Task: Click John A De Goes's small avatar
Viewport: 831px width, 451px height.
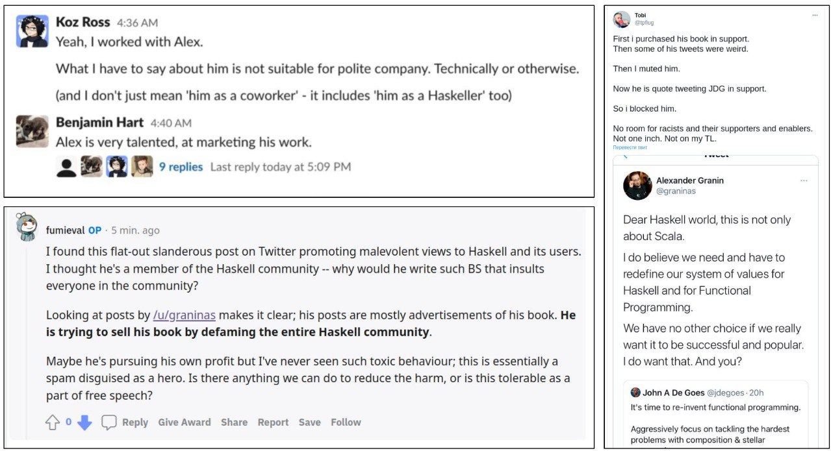Action: pos(635,393)
